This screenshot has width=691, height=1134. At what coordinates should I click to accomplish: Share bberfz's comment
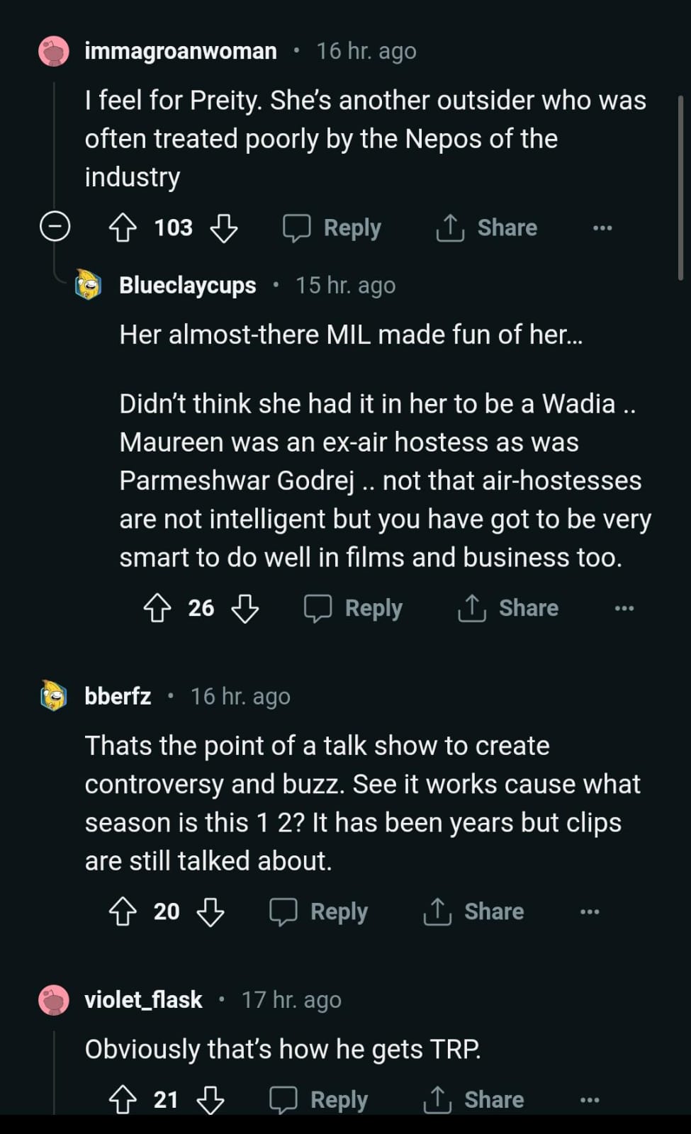(473, 911)
